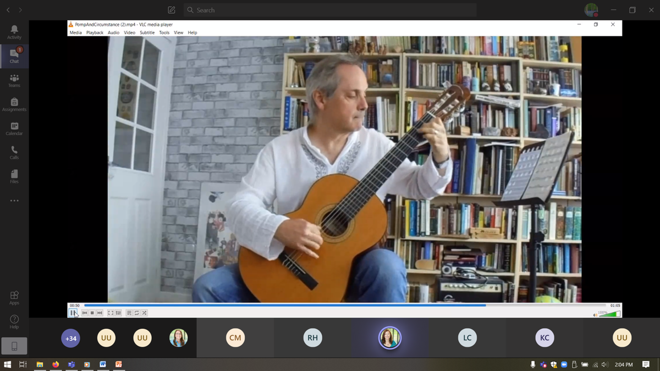Viewport: 660px width, 371px height.
Task: Open more apps ellipsis in Teams sidebar
Action: 14,201
